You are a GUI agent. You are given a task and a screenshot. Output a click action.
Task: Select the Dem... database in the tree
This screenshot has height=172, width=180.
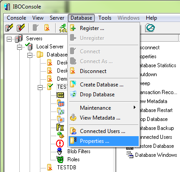pyautogui.click(x=62, y=79)
